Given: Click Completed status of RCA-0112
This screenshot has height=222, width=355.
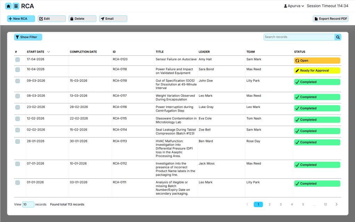Looking at the screenshot, I should [x=317, y=165].
